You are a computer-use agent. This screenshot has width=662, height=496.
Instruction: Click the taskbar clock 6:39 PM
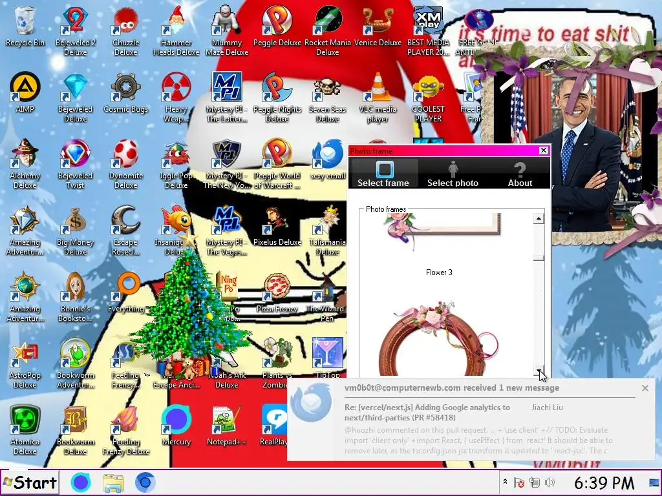point(604,482)
